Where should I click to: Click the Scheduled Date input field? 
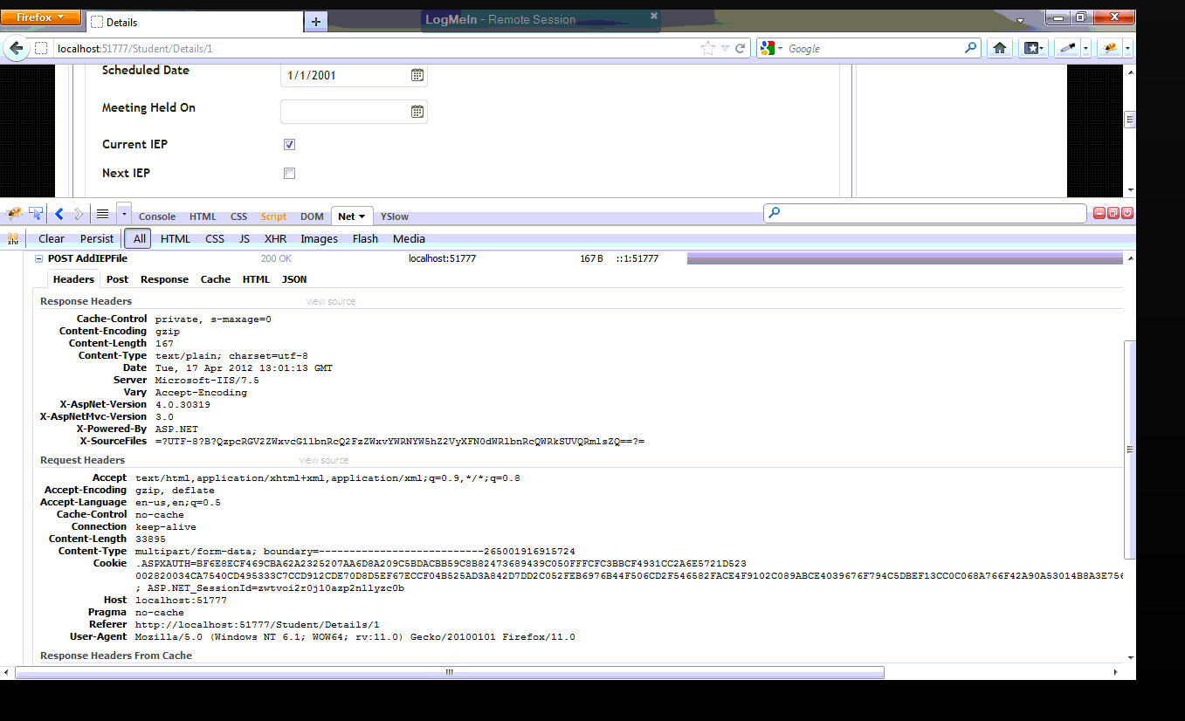click(354, 75)
